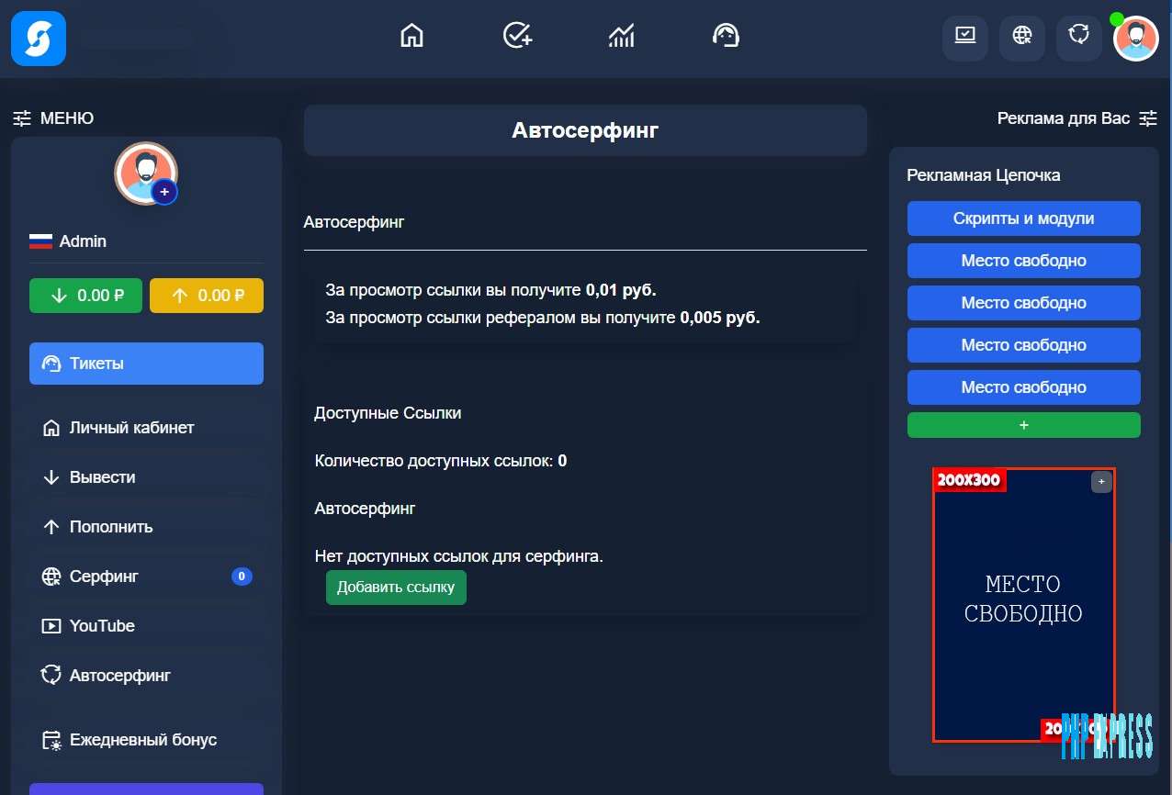Click the sidebar profile avatar picture
1172x795 pixels.
tap(146, 173)
